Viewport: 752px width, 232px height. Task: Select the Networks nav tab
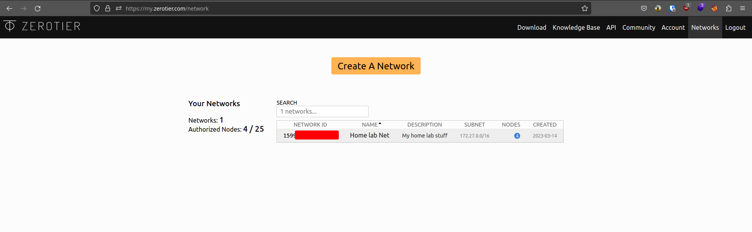pos(705,27)
